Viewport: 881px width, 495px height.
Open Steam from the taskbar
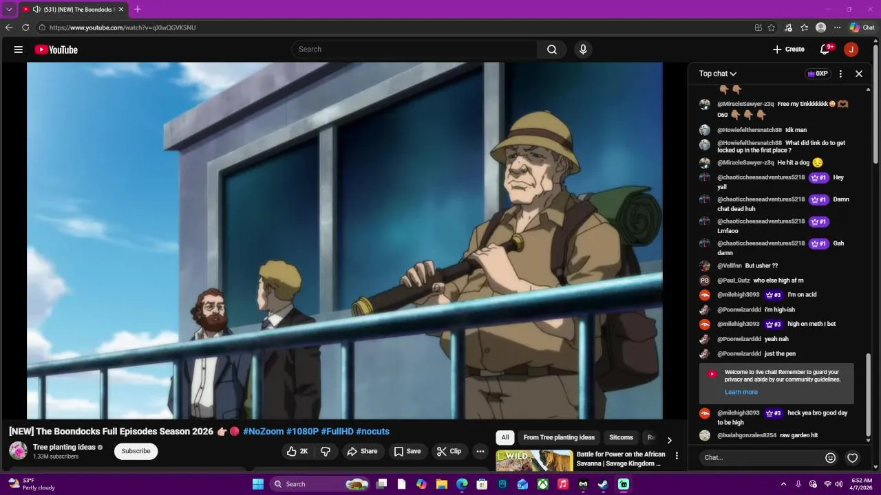603,485
